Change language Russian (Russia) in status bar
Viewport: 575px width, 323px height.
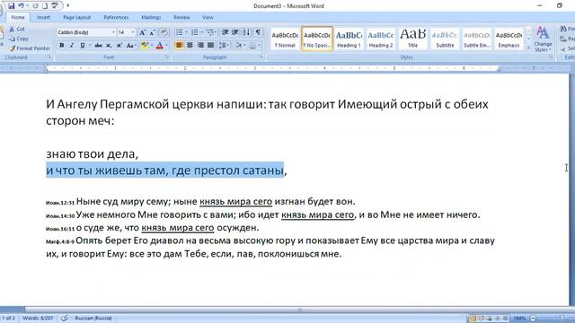pyautogui.click(x=93, y=319)
